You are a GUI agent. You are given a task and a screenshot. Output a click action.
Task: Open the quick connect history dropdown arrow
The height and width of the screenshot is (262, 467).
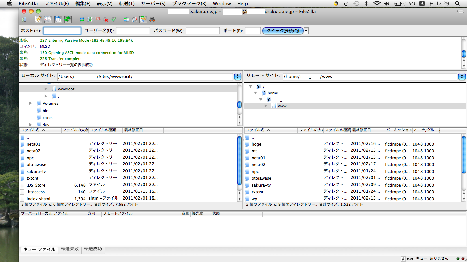(x=306, y=31)
